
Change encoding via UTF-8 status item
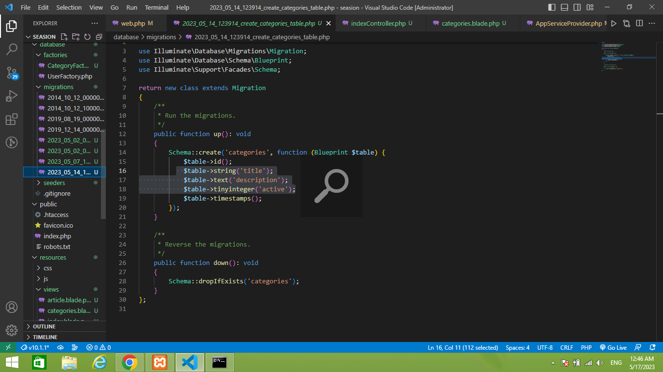pos(545,347)
